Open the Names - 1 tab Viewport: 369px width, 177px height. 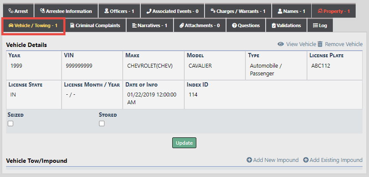pyautogui.click(x=291, y=11)
